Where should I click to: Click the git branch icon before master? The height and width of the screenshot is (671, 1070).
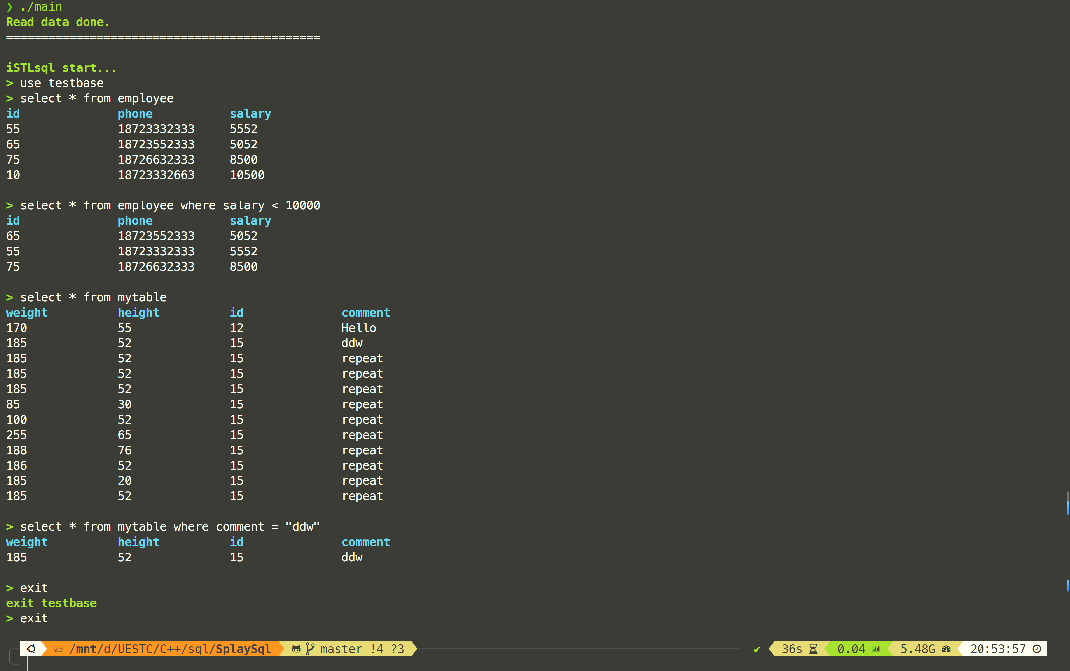(310, 649)
